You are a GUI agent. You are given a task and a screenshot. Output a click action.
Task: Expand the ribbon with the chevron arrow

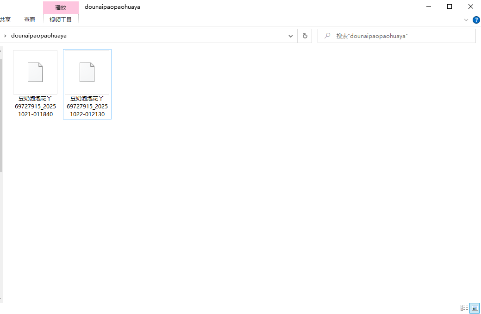(466, 20)
